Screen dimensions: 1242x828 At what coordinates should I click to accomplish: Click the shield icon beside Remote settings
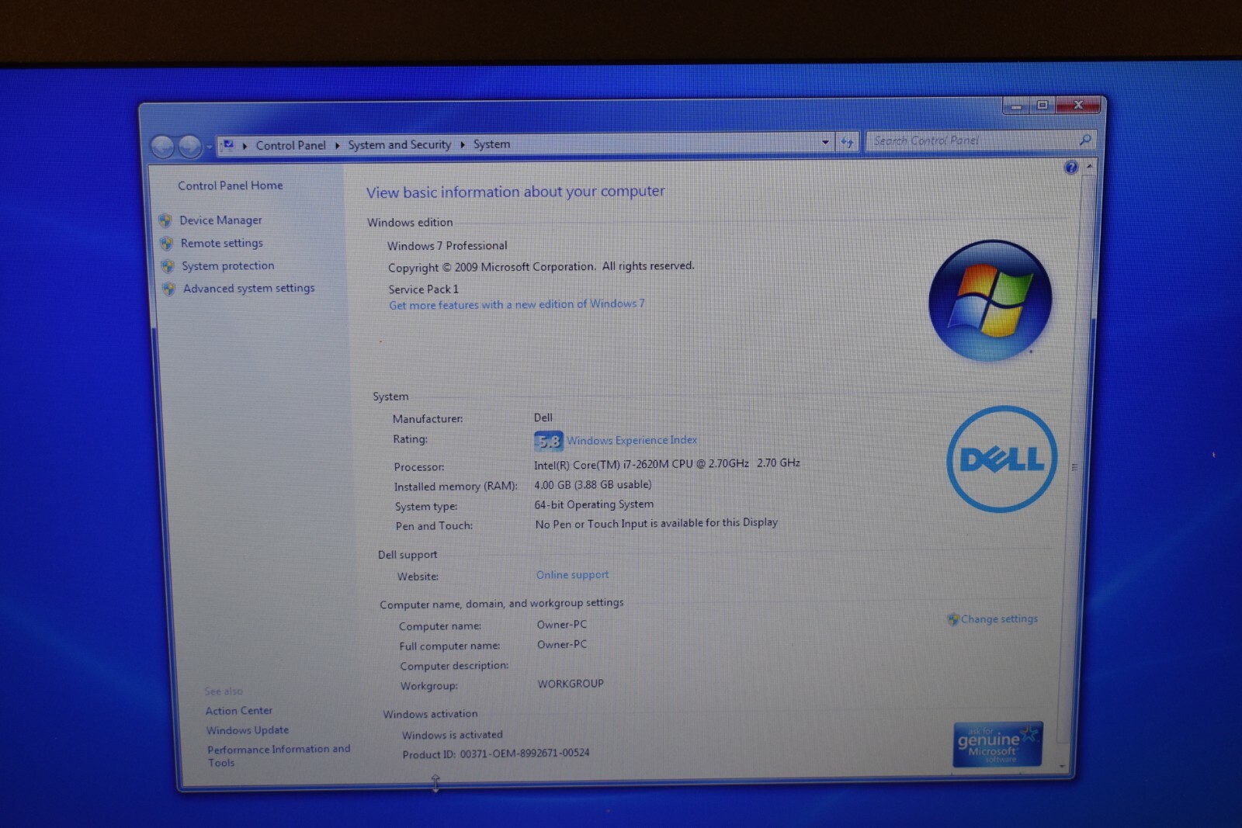coord(166,243)
